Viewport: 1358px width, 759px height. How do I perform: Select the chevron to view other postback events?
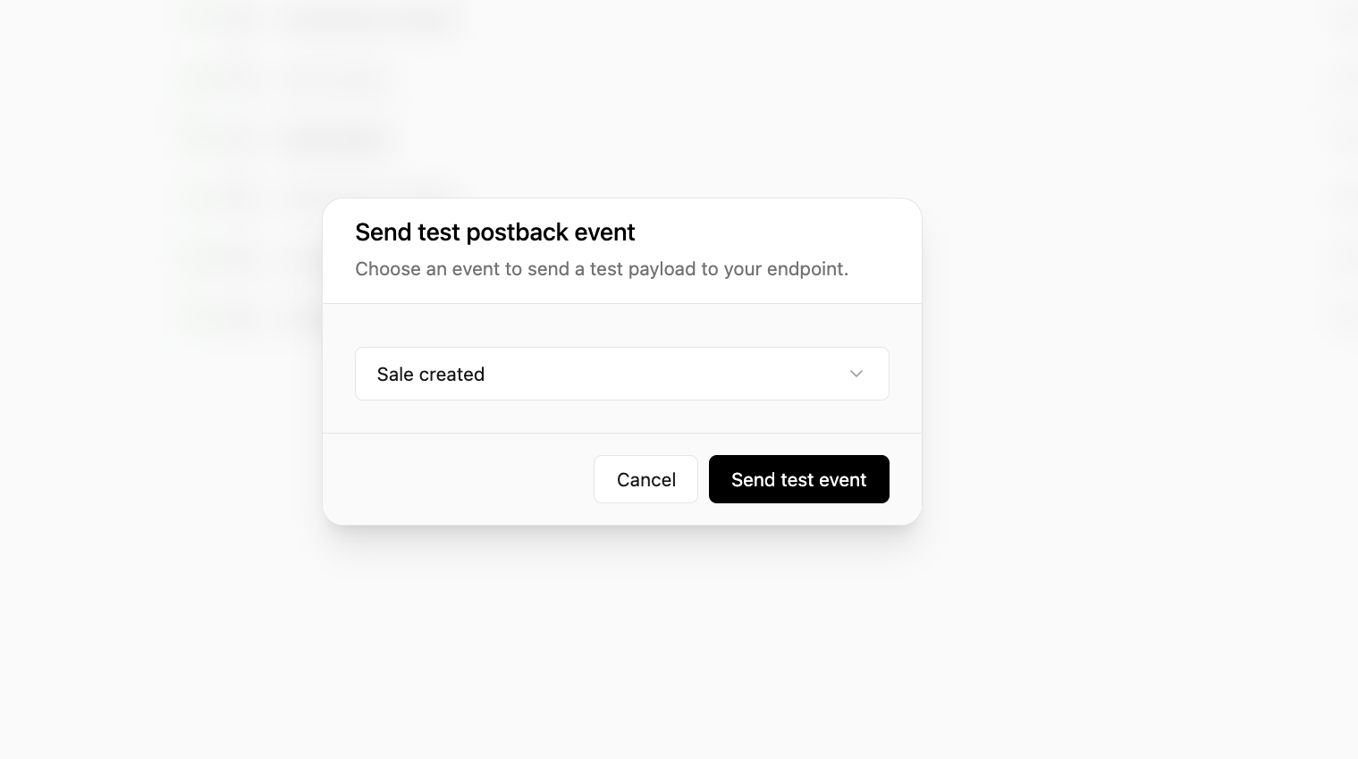(x=856, y=374)
